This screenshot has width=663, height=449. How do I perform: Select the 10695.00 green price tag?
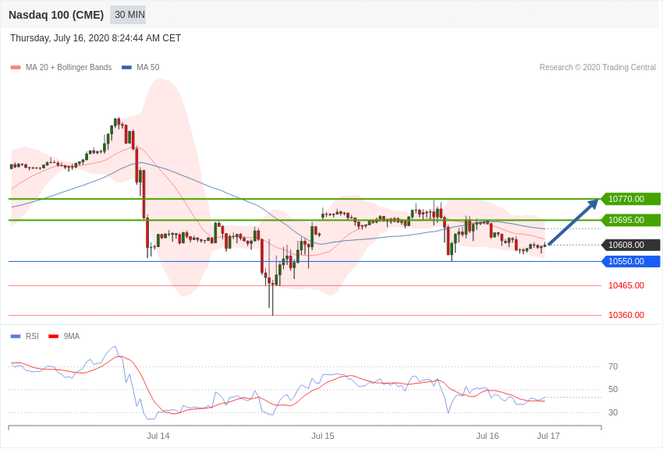pos(631,220)
